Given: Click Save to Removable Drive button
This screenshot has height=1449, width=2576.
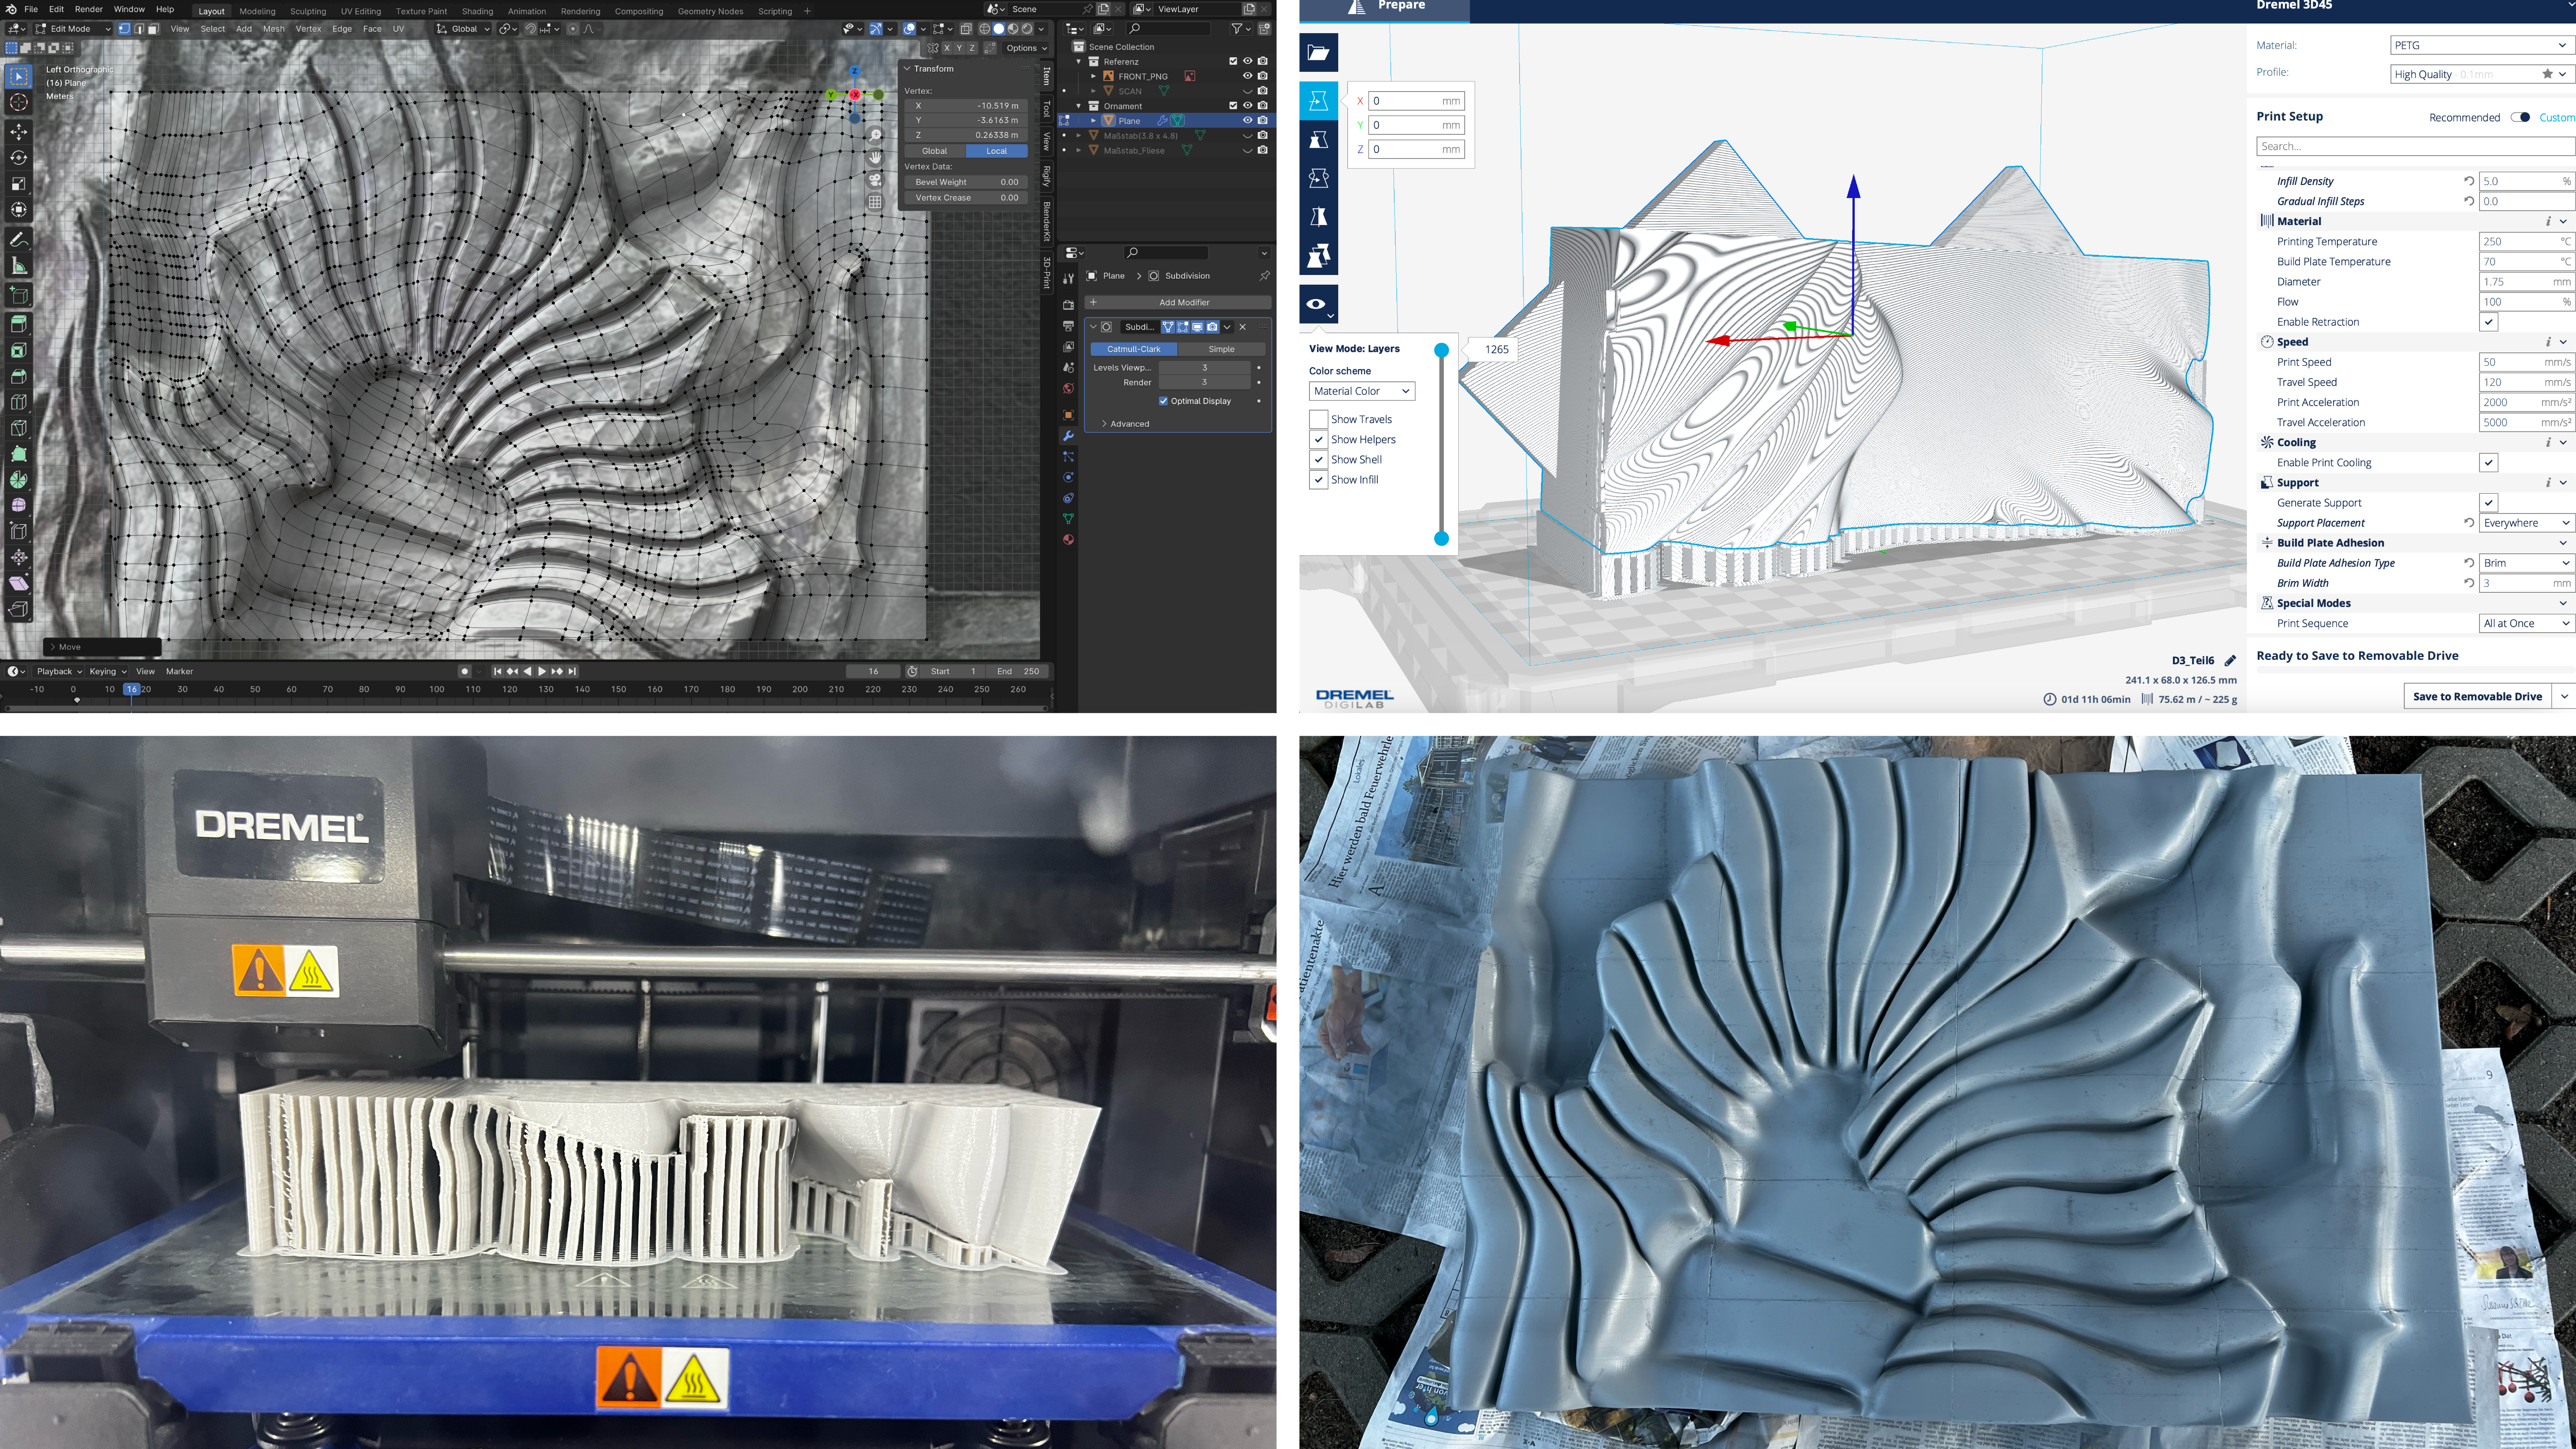Looking at the screenshot, I should 2477,696.
